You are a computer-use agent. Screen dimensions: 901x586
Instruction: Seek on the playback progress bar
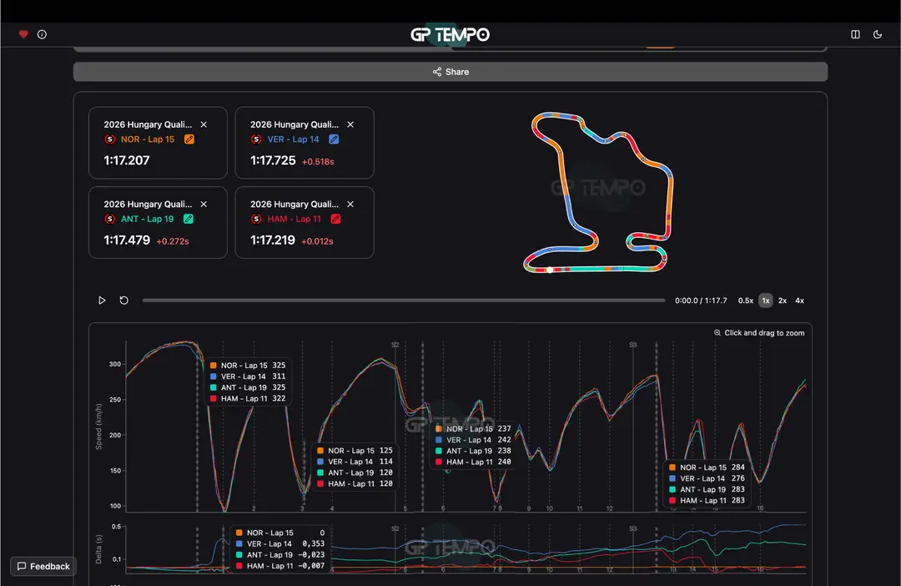(404, 301)
